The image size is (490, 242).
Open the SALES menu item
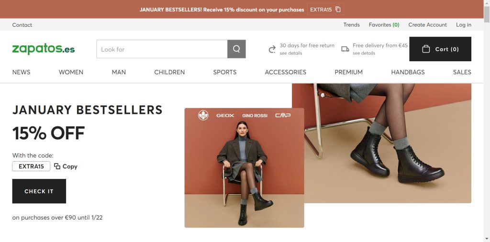[x=462, y=72]
